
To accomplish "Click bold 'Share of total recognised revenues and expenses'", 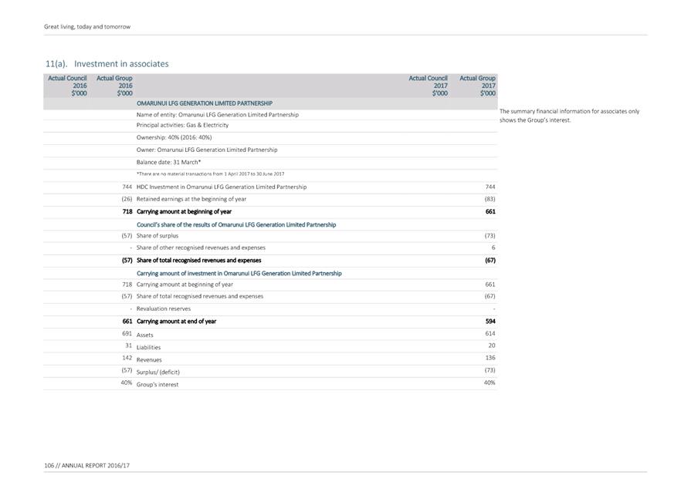I will coord(198,261).
